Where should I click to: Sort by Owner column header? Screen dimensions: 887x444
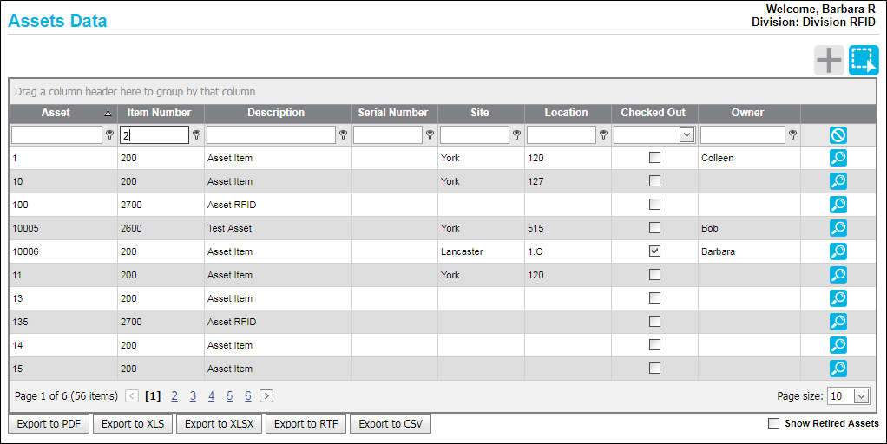[748, 113]
